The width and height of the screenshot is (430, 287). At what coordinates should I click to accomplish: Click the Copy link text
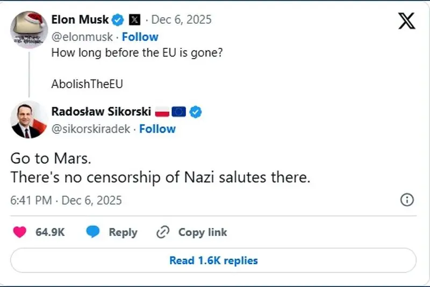[x=203, y=232]
